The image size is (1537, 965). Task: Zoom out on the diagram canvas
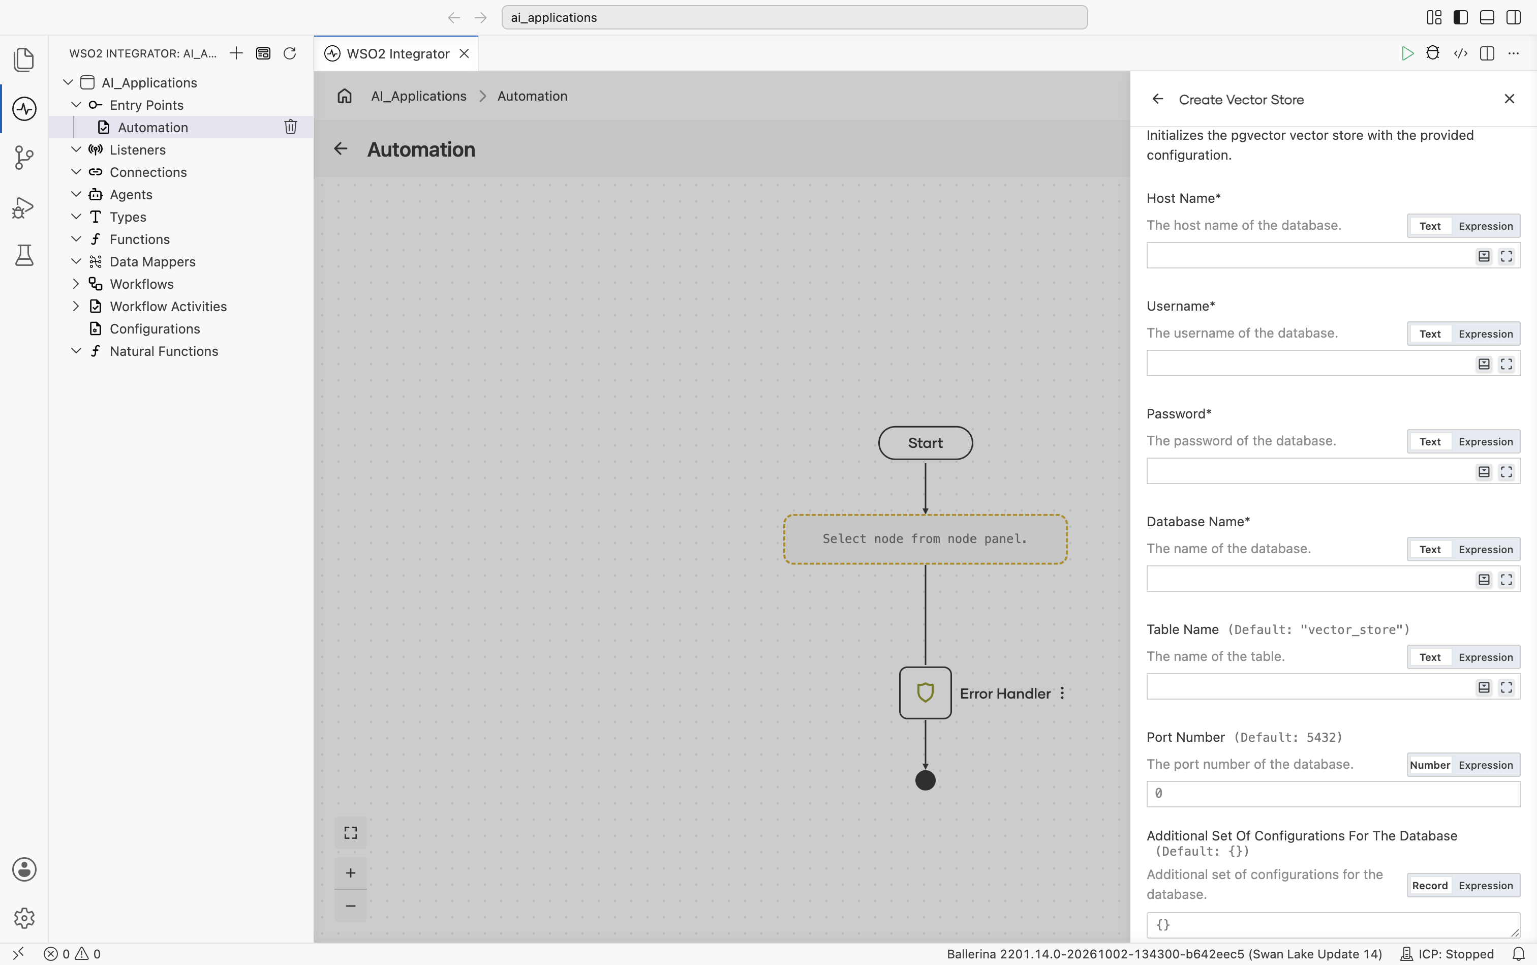[x=351, y=906]
